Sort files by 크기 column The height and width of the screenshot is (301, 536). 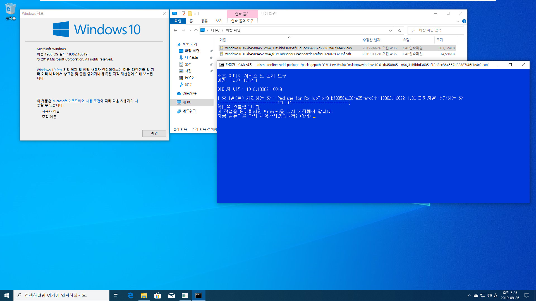446,40
